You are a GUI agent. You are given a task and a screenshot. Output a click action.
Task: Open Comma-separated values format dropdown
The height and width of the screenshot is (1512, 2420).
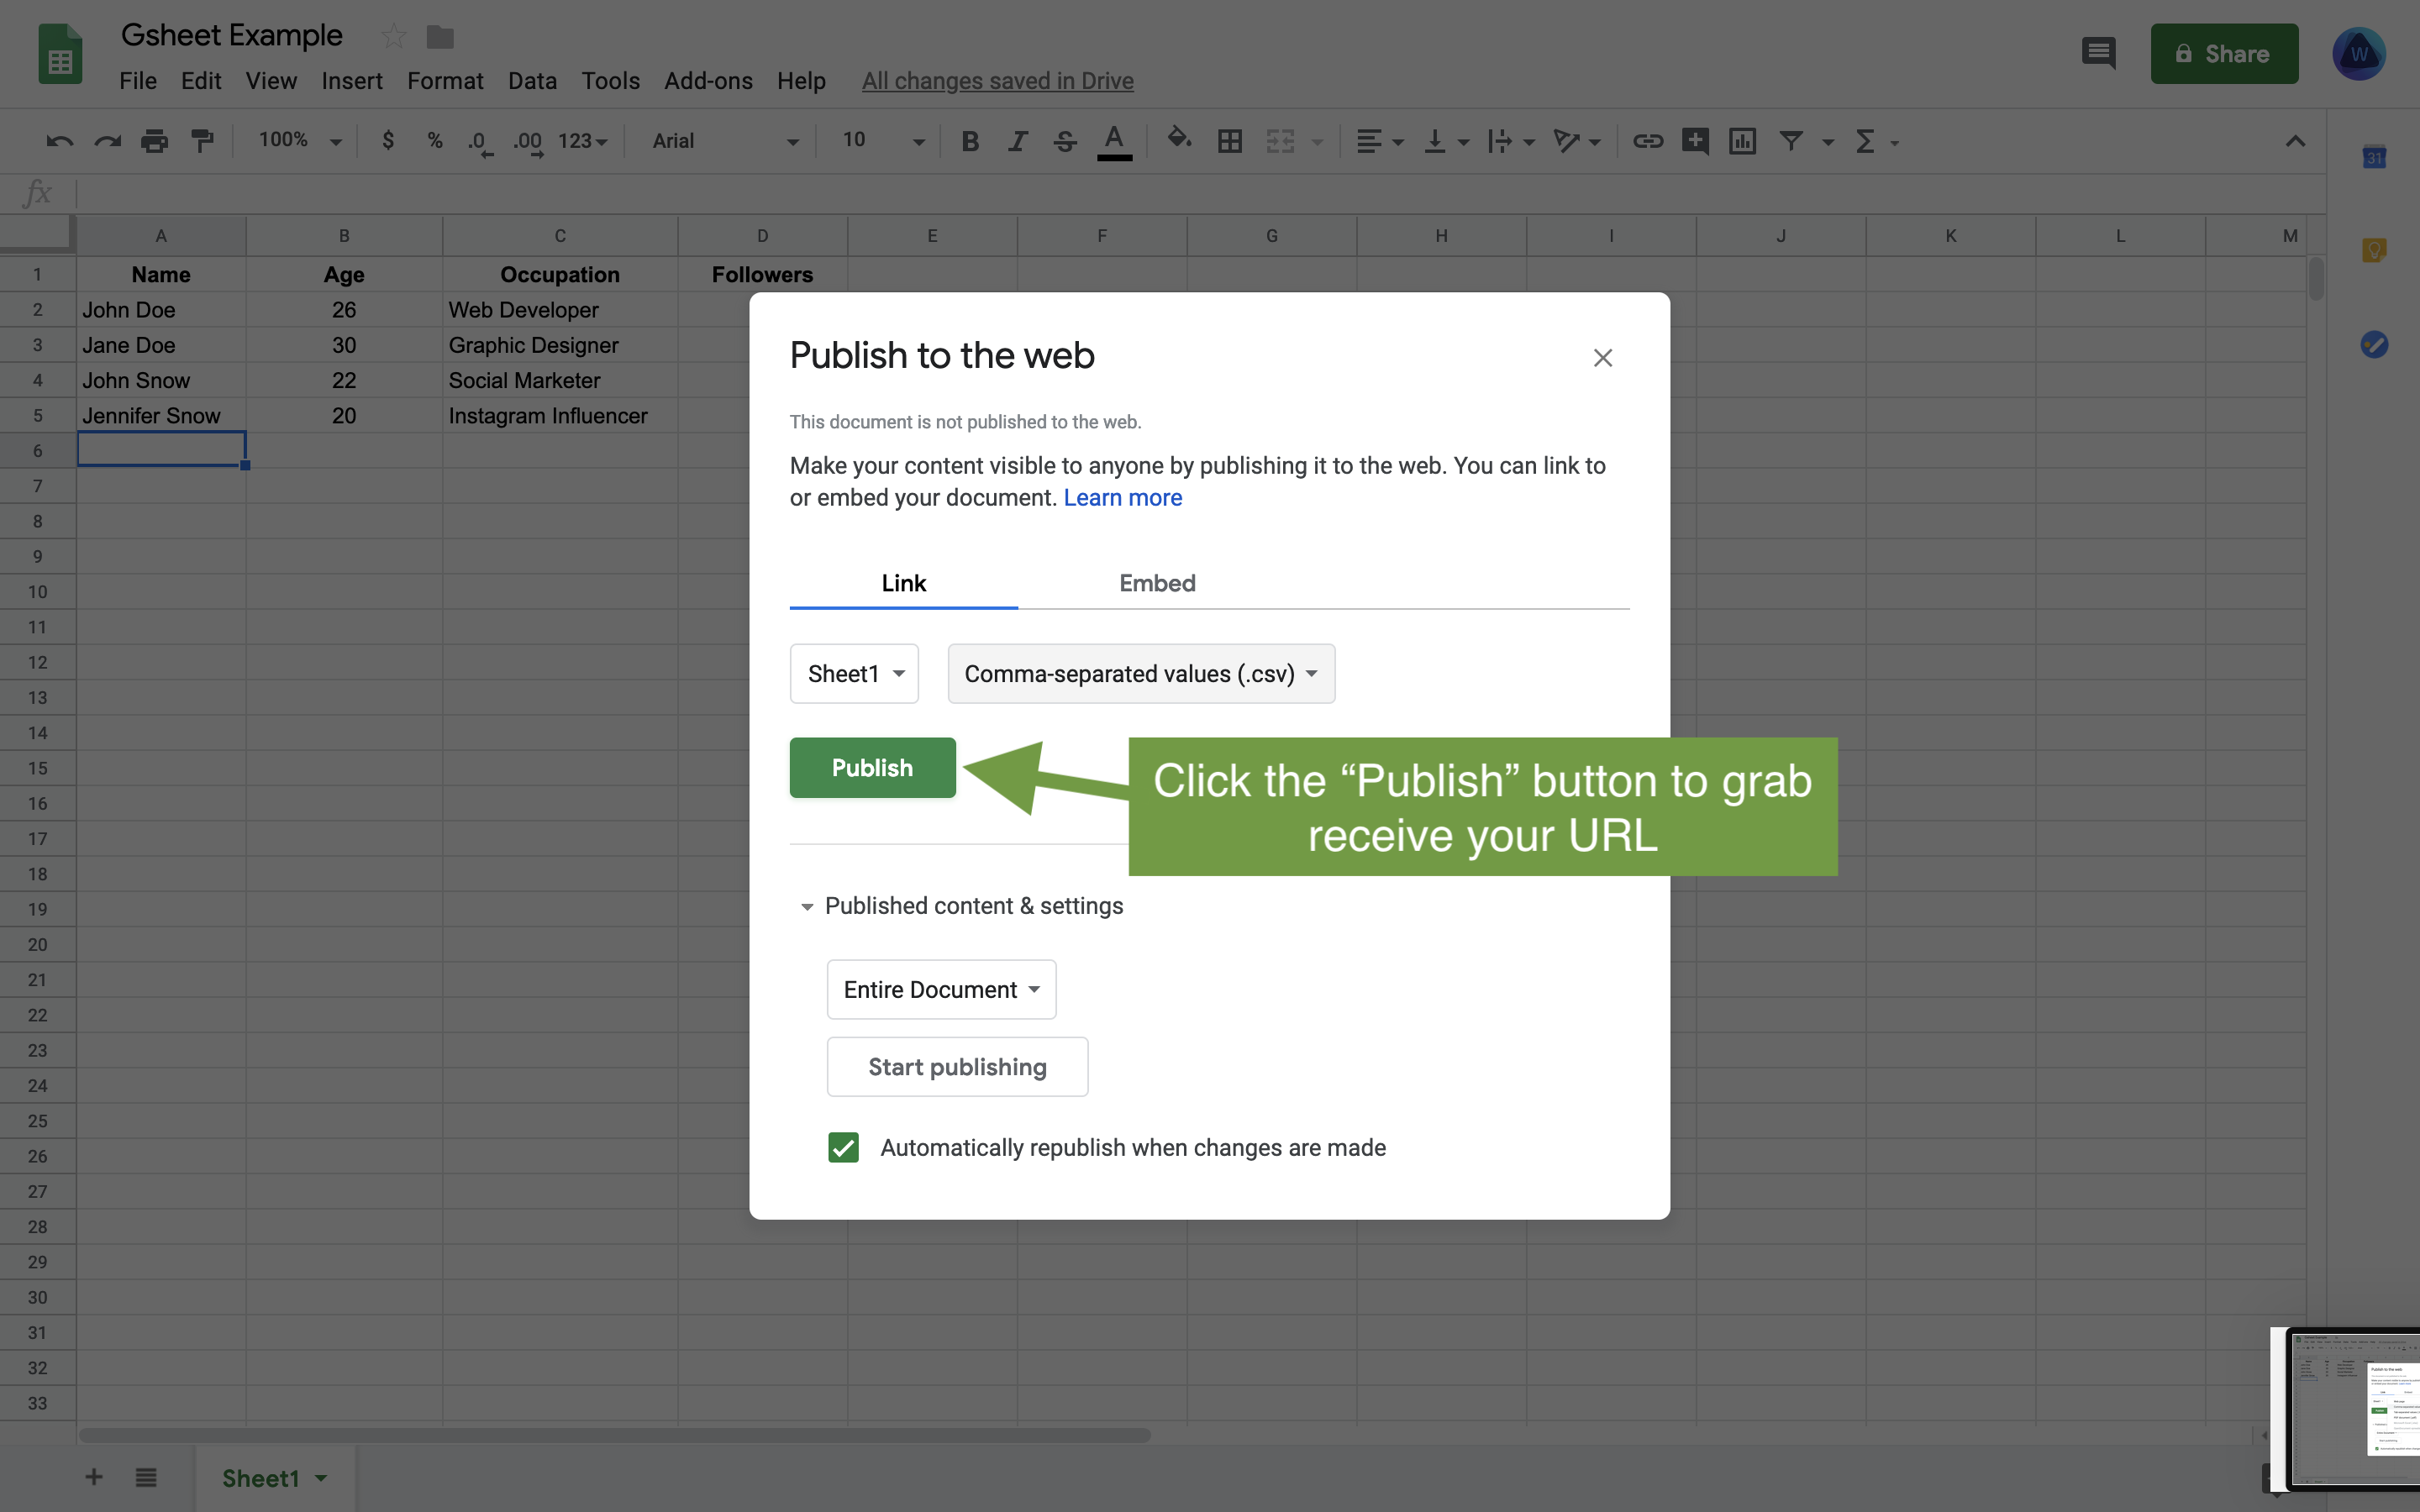point(1141,674)
